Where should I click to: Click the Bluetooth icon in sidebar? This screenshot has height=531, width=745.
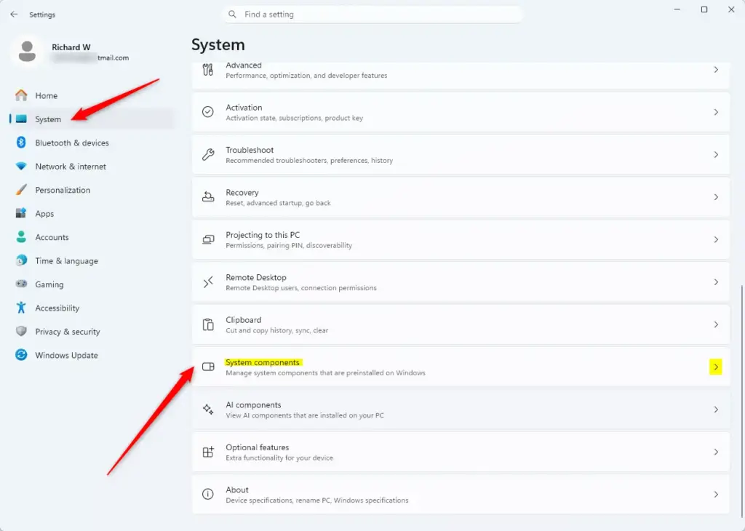pyautogui.click(x=21, y=142)
